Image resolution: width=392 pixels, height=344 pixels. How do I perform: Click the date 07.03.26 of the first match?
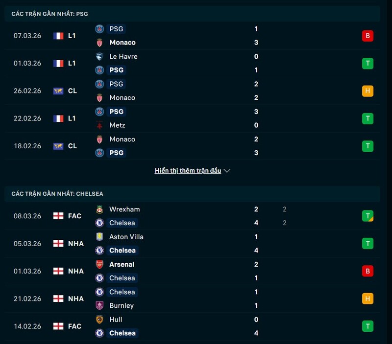[x=27, y=36]
